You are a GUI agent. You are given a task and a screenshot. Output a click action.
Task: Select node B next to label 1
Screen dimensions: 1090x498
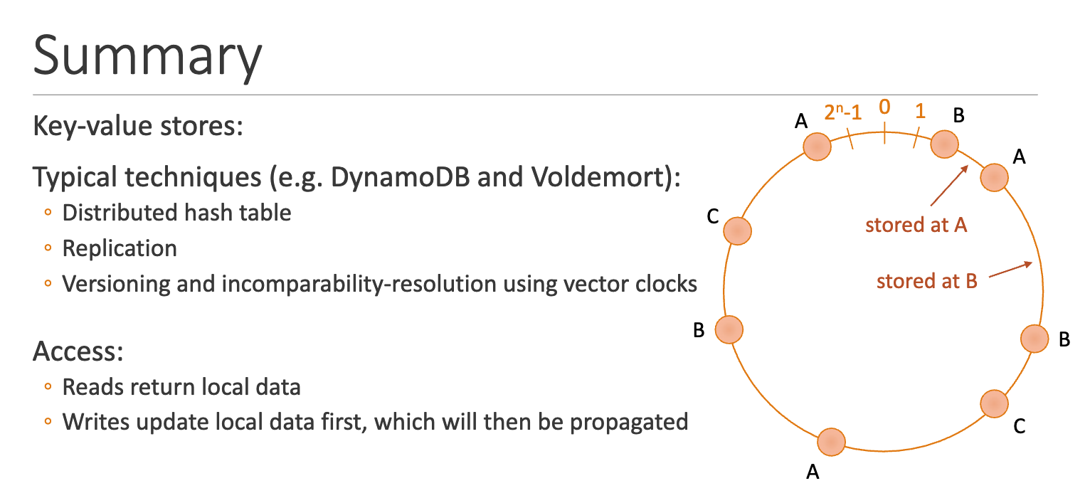pos(945,144)
